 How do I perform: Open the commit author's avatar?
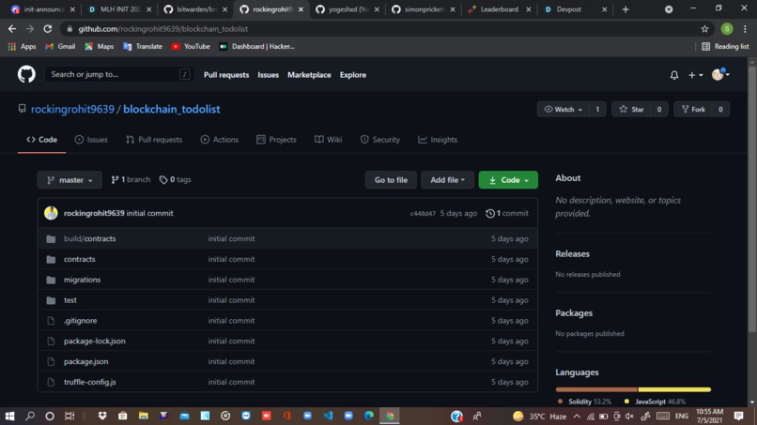(x=51, y=213)
